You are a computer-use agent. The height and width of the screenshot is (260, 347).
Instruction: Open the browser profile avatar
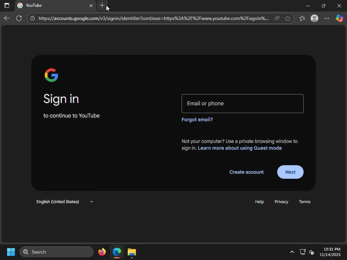pyautogui.click(x=314, y=18)
